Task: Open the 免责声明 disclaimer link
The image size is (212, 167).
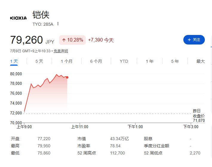Action: click(x=61, y=51)
